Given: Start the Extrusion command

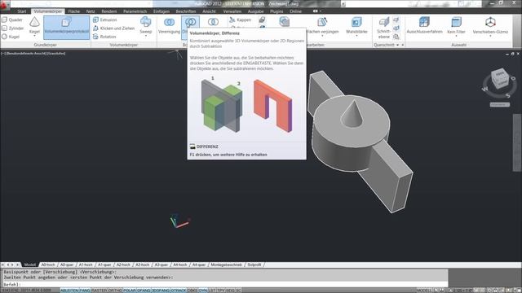Looking at the screenshot, I should coord(105,20).
